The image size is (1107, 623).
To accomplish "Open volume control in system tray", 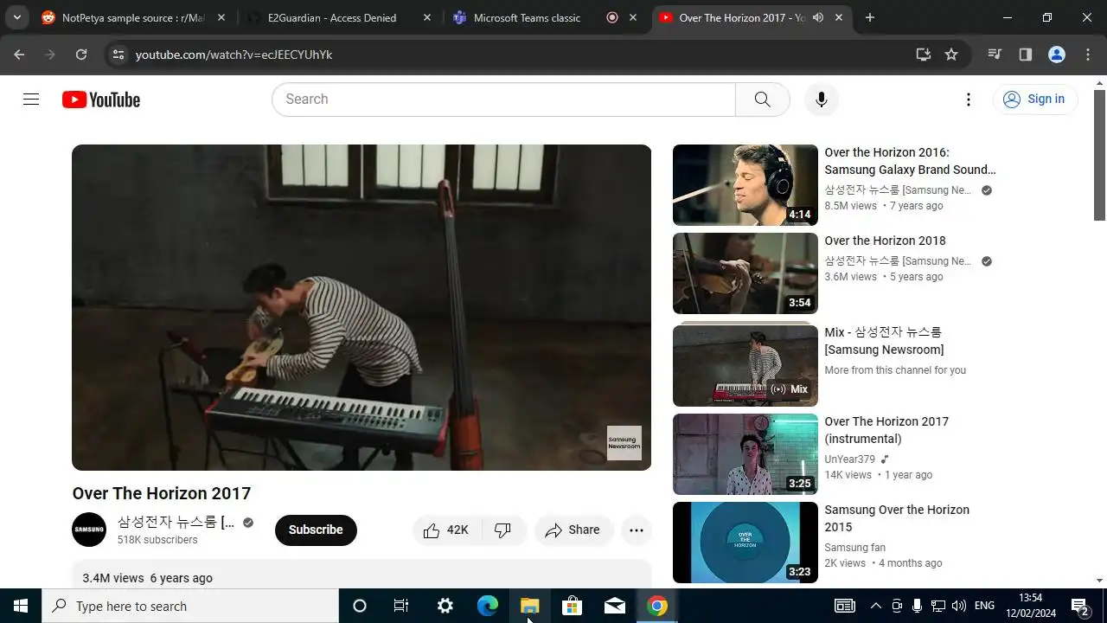I will coord(958,606).
